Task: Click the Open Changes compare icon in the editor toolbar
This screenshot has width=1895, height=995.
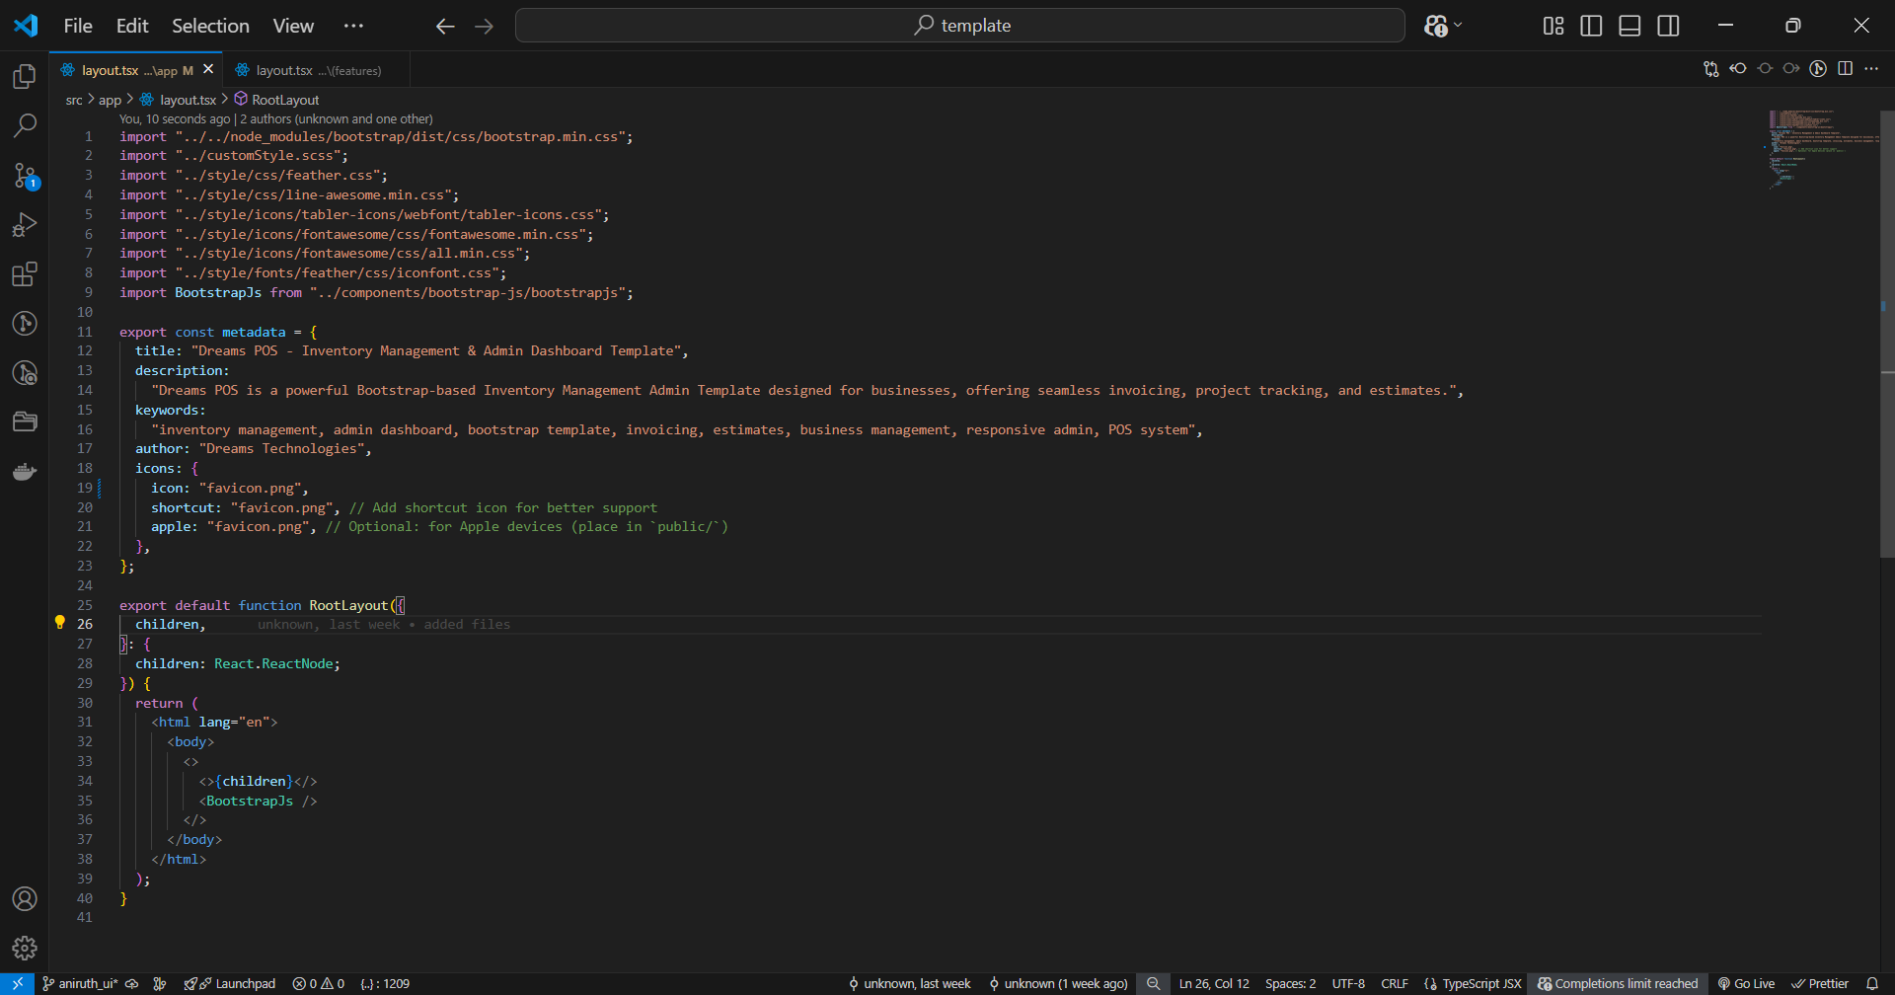Action: click(1710, 69)
